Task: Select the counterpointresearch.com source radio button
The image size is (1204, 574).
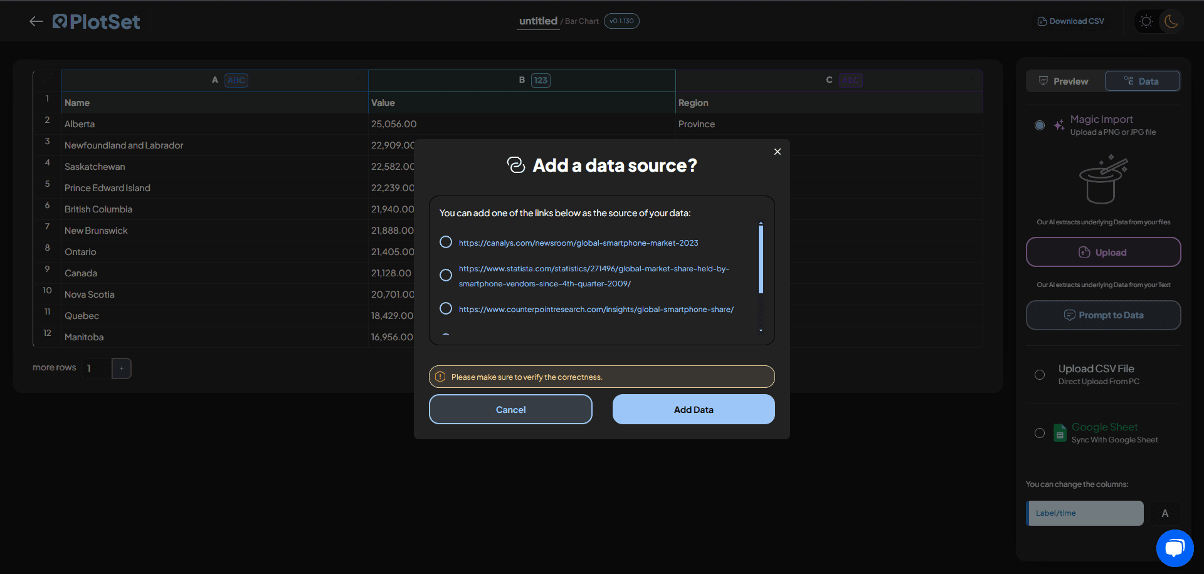Action: (446, 308)
